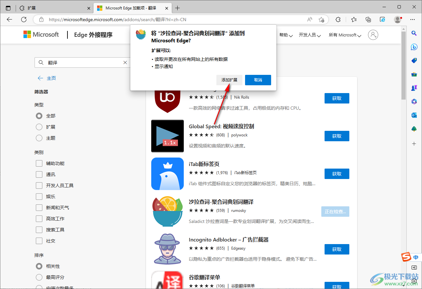Check the 辅助功能 category checkbox

39,163
